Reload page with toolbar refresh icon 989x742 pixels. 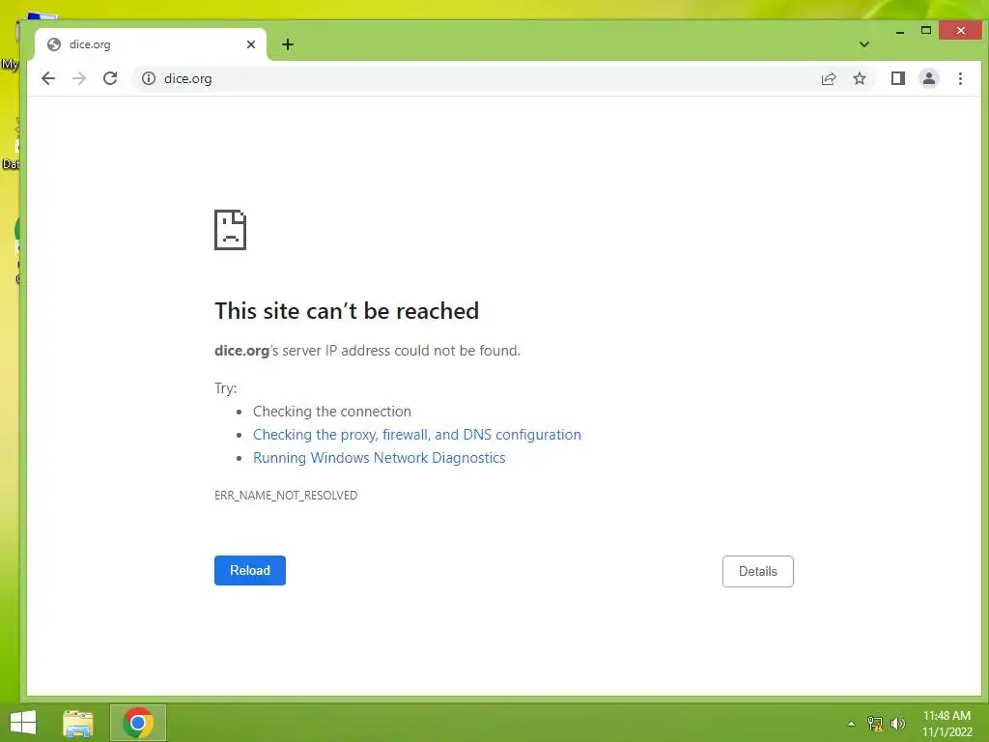coord(110,78)
